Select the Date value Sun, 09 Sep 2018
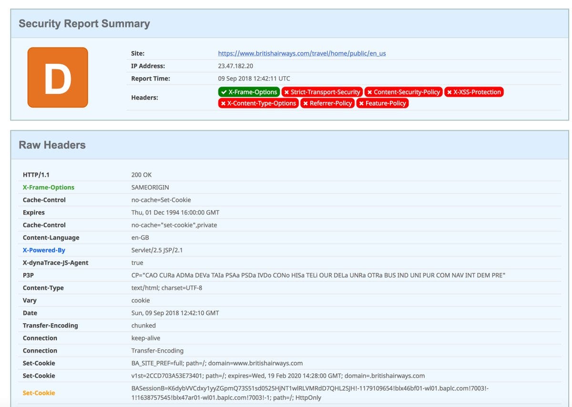Image resolution: width=572 pixels, height=407 pixels. pyautogui.click(x=175, y=313)
